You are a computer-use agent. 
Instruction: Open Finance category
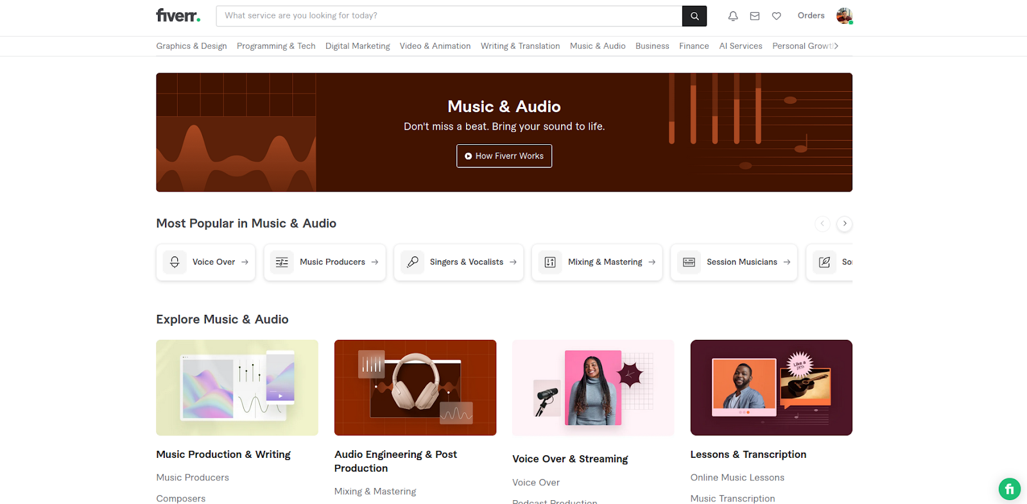[x=694, y=46]
